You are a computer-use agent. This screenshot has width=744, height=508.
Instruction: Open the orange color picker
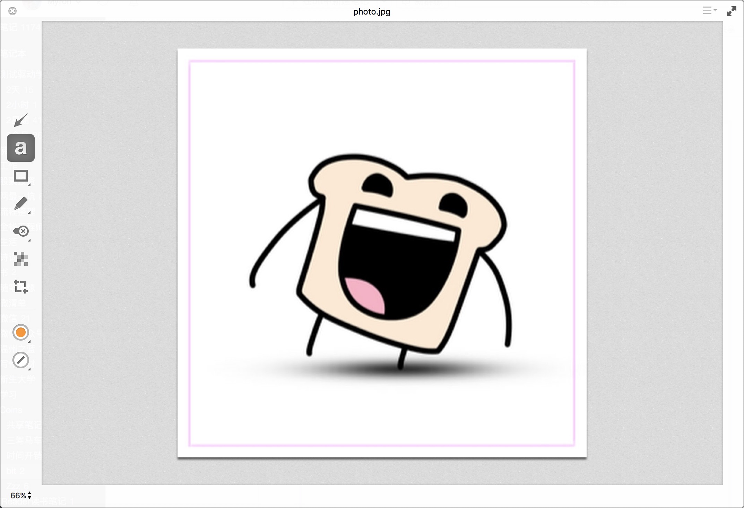click(x=20, y=332)
